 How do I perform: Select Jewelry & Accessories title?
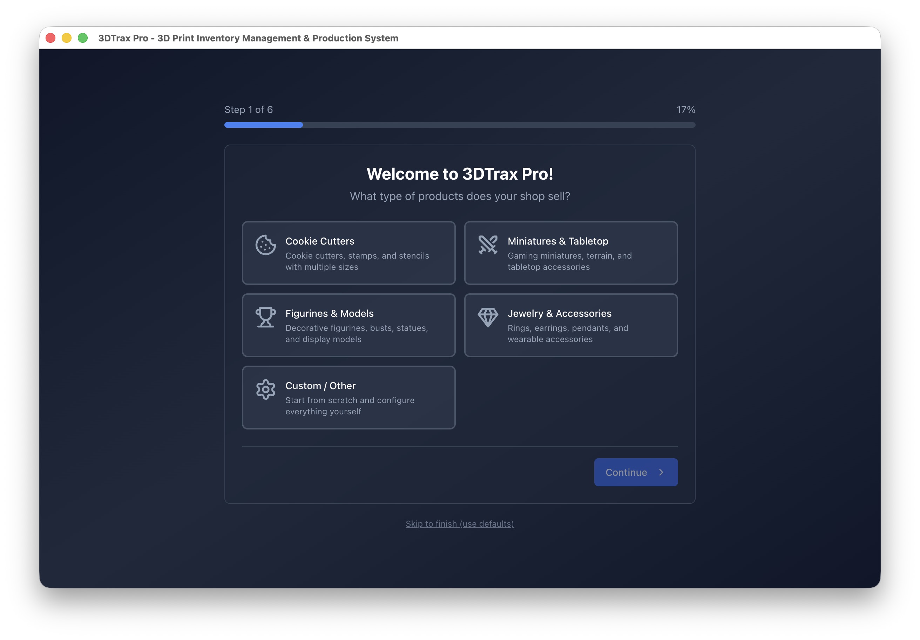559,313
